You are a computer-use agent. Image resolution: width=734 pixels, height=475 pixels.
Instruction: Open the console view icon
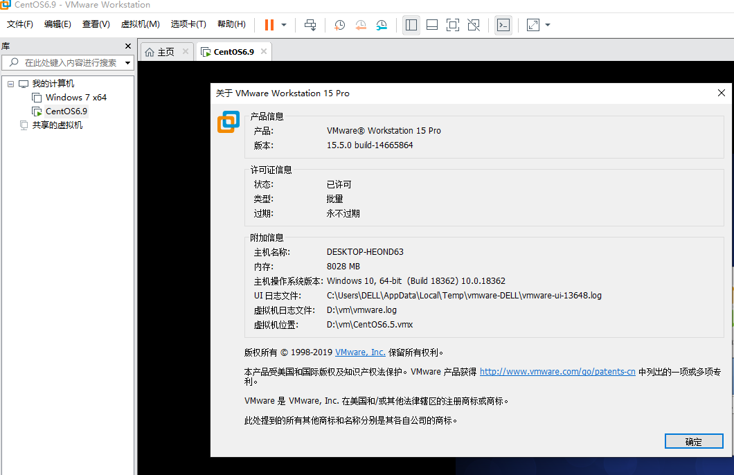tap(503, 25)
